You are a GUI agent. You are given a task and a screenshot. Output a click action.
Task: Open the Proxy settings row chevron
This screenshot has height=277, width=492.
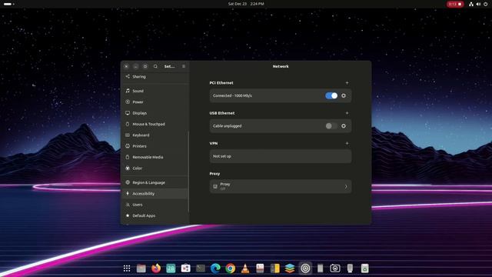pos(346,186)
